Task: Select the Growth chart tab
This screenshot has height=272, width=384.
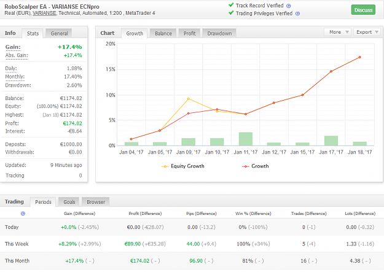Action: click(135, 34)
